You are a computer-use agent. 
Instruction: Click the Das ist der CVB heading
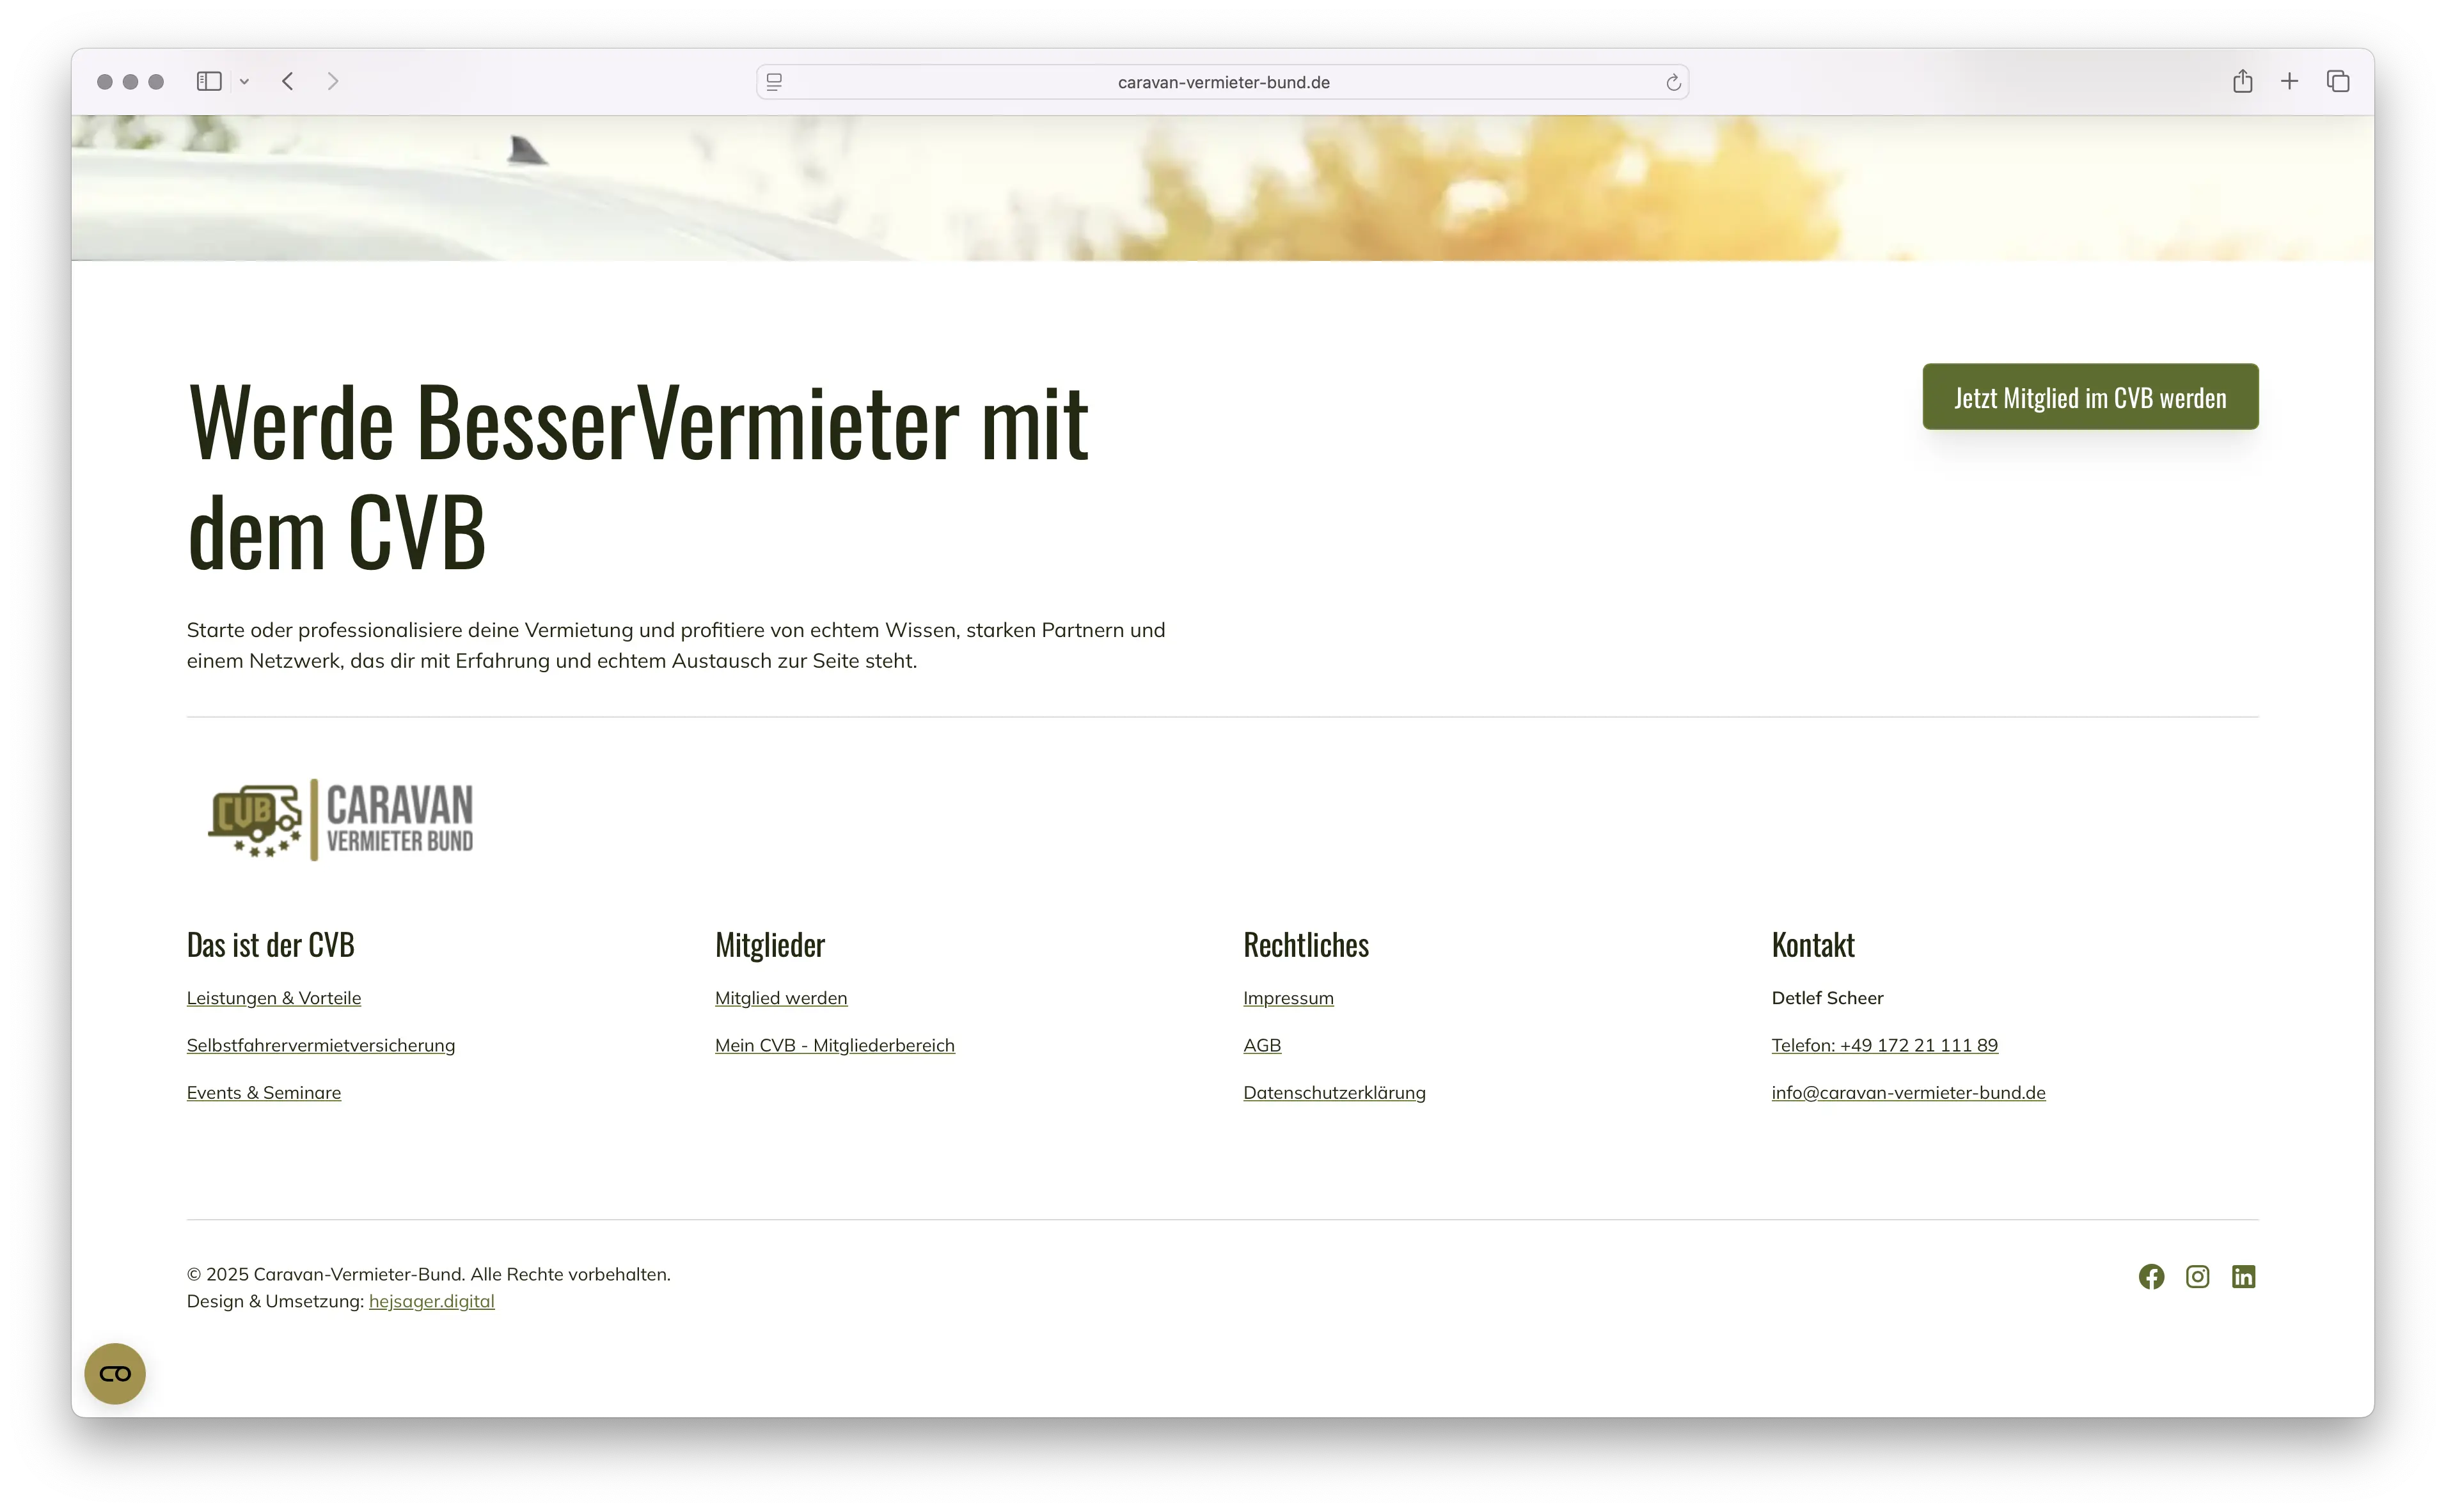pos(270,945)
